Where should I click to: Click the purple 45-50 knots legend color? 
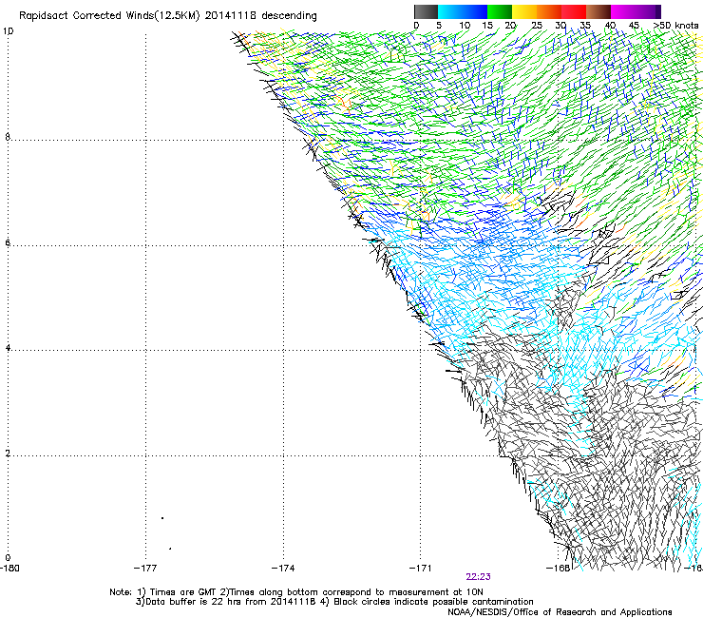click(648, 11)
